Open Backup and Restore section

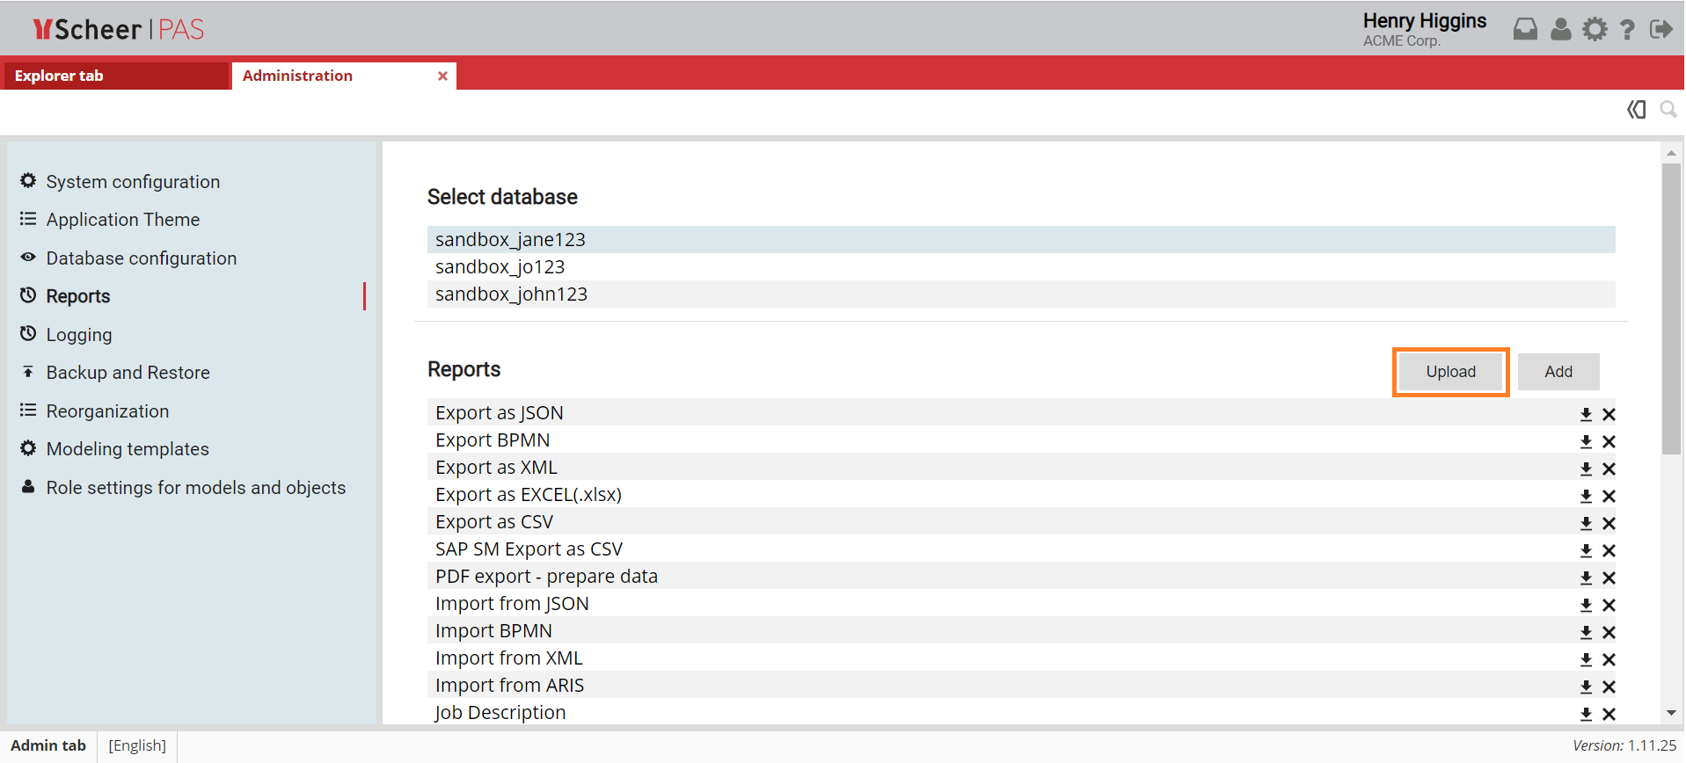coord(128,373)
